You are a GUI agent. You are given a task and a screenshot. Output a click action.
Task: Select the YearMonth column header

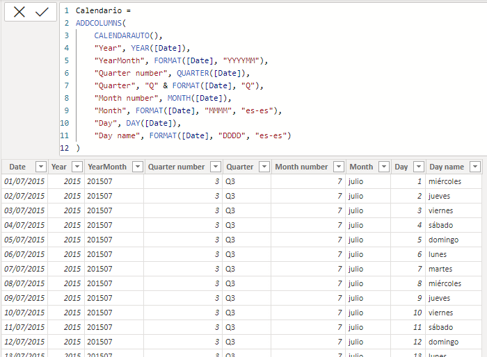tap(107, 167)
